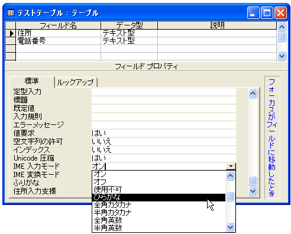Click the field grid scrollbar thumb
291x234 pixels.
282,37
